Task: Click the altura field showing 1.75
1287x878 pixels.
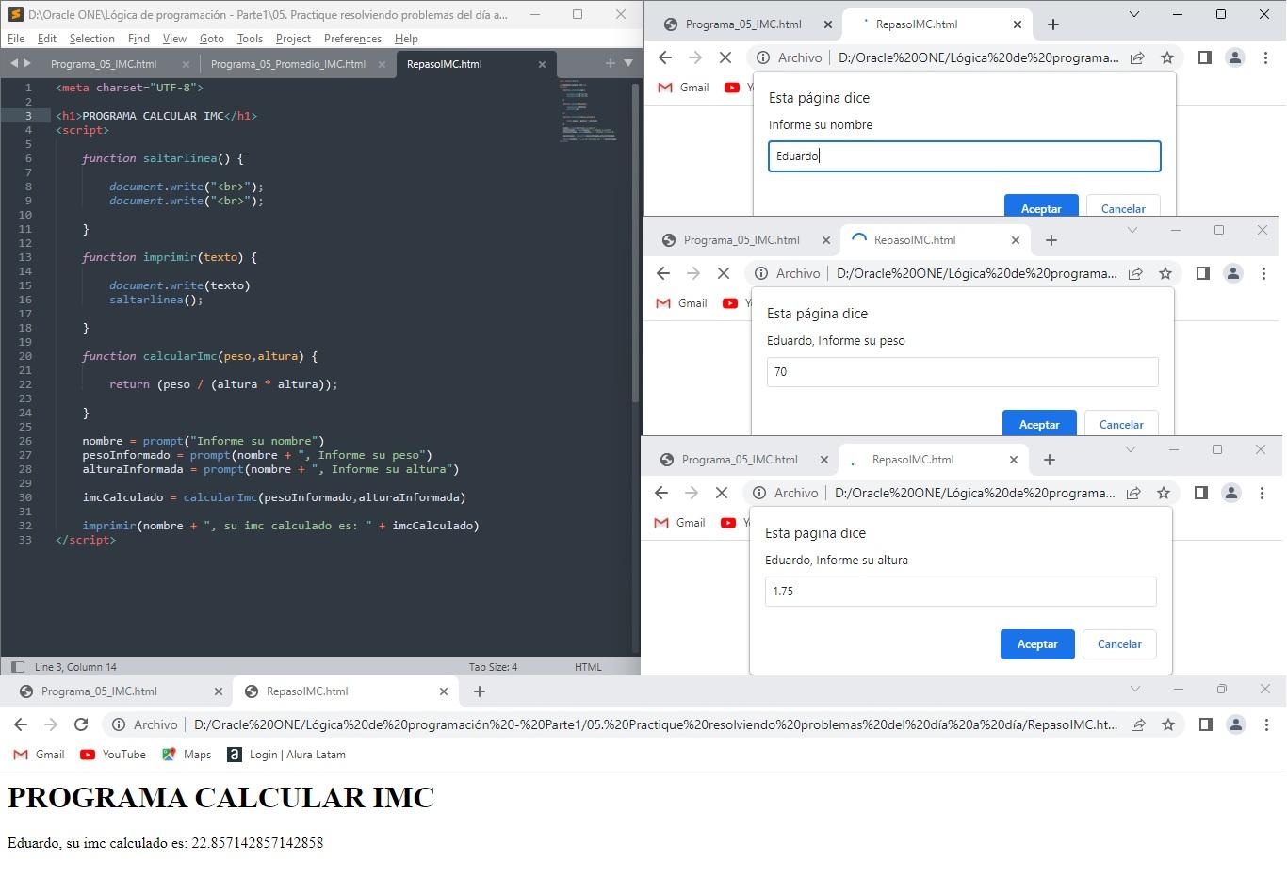Action: 961,592
